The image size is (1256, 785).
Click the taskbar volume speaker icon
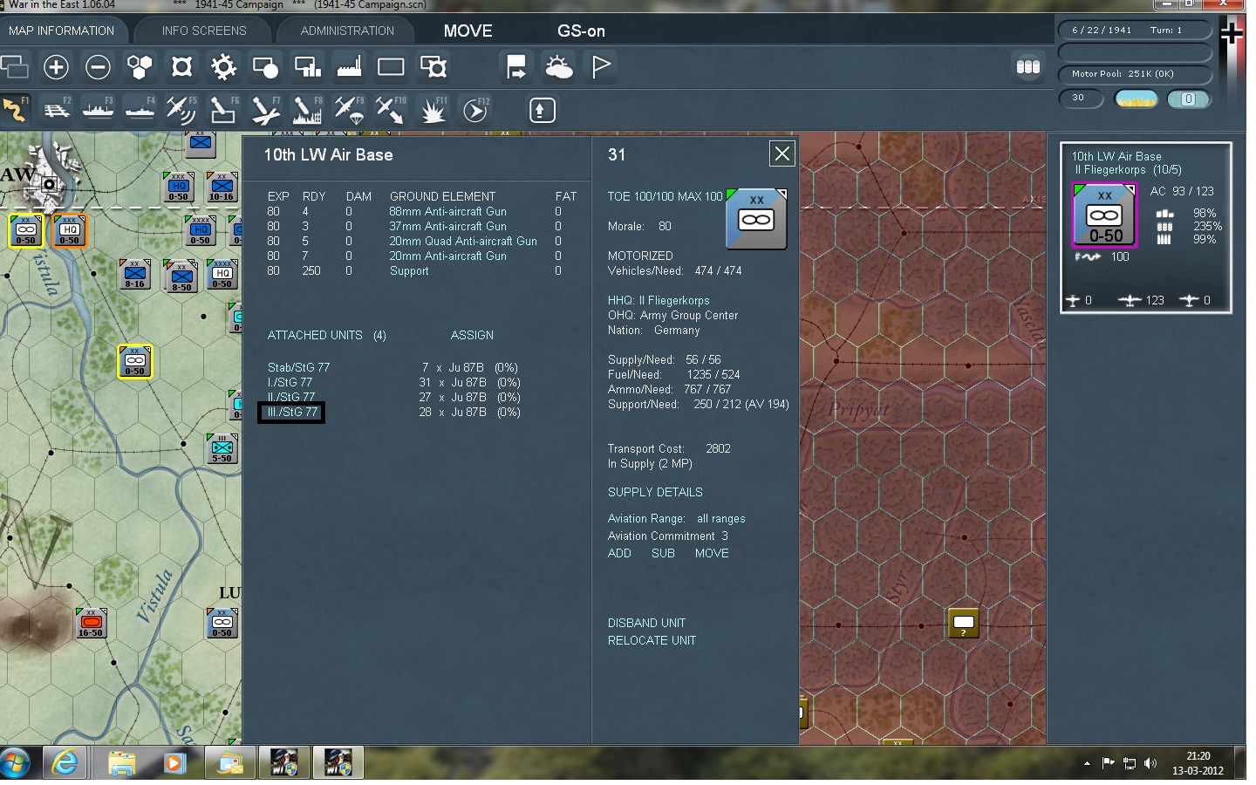point(1150,763)
